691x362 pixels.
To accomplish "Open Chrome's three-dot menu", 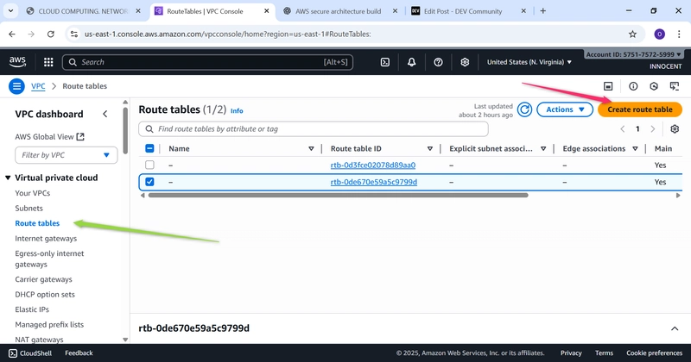I will tap(679, 34).
